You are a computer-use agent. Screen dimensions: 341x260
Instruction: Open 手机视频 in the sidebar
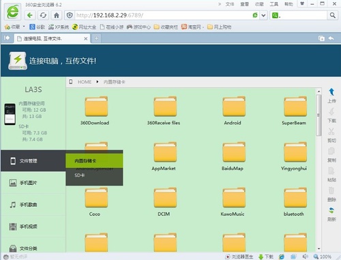(x=33, y=227)
